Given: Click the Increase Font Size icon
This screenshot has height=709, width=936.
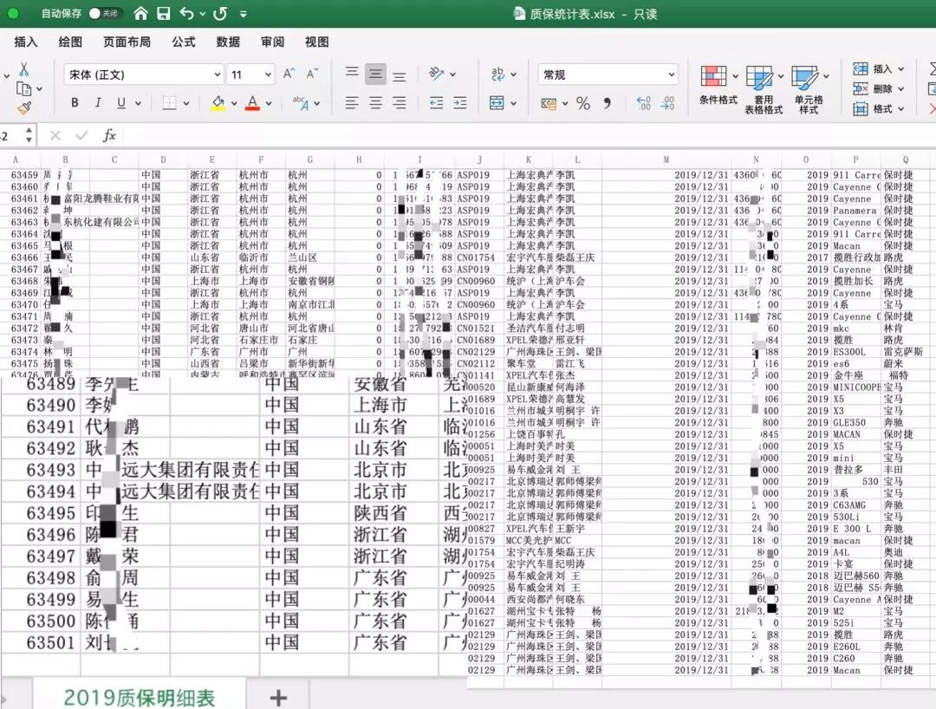Looking at the screenshot, I should (289, 74).
